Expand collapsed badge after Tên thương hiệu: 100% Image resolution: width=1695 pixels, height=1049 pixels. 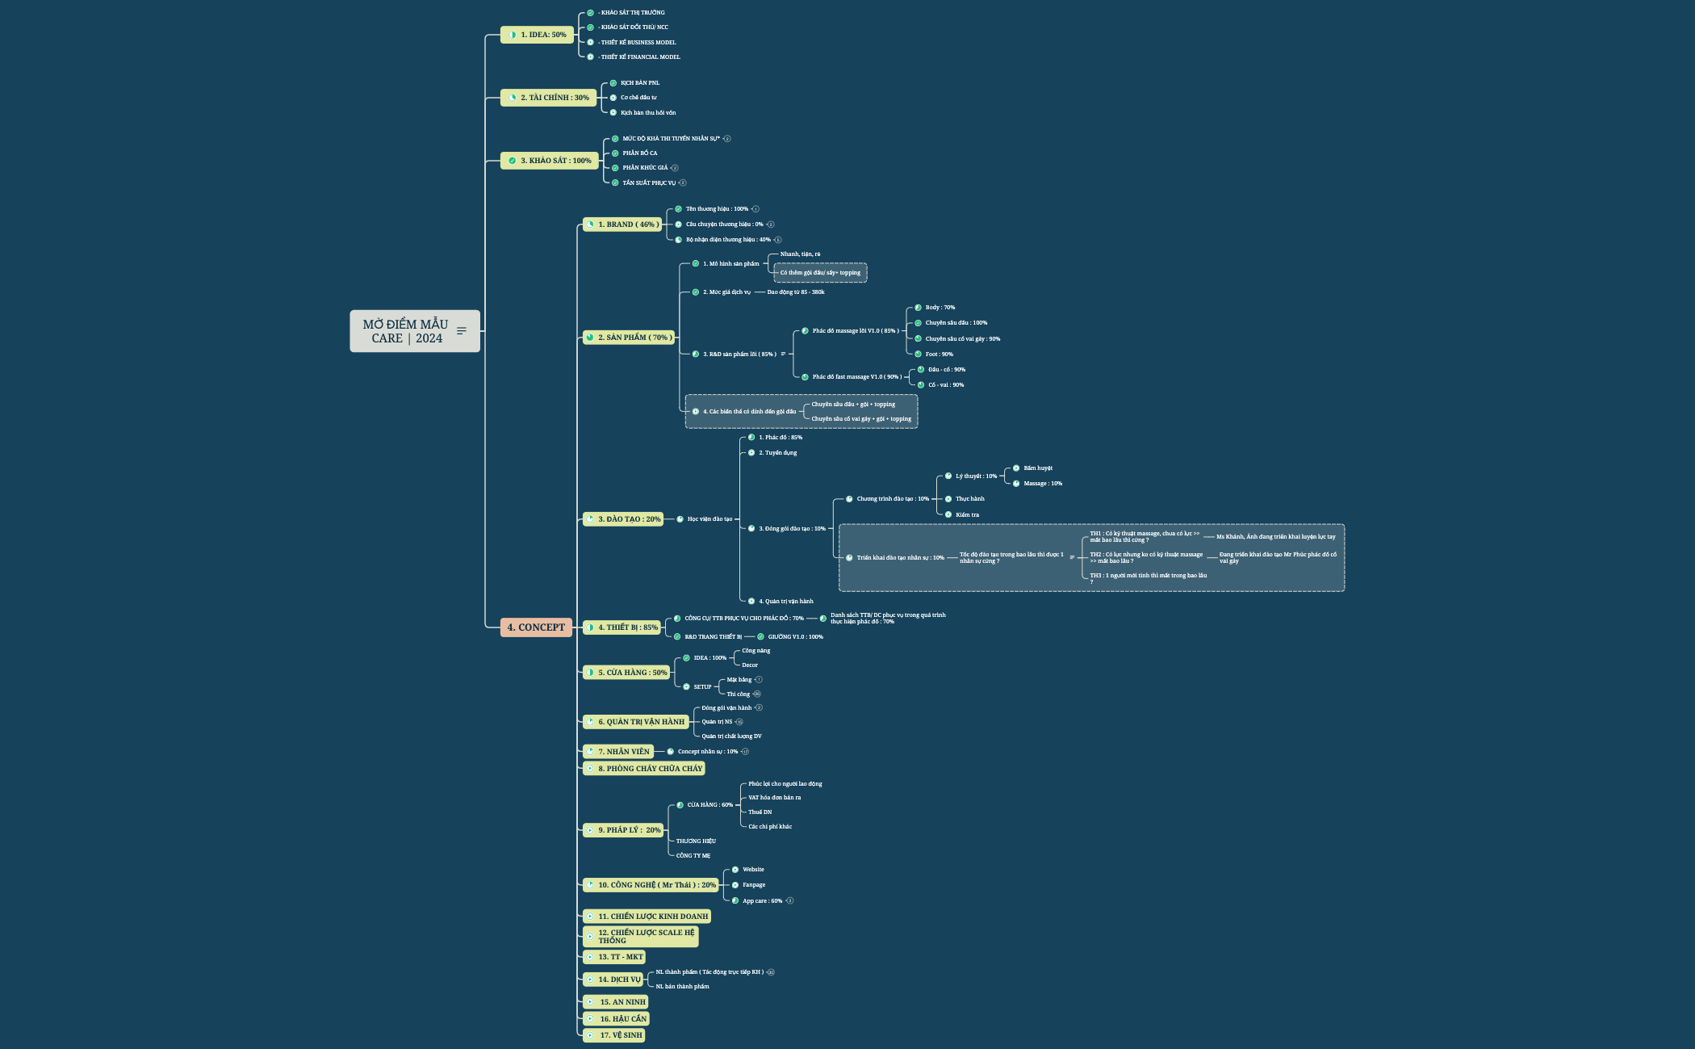point(755,209)
